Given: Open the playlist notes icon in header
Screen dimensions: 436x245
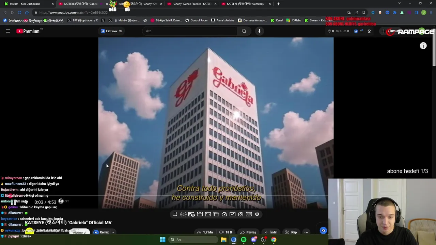Looking at the screenshot, I should [x=361, y=31].
